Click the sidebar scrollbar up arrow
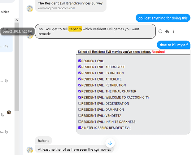 point(17,20)
